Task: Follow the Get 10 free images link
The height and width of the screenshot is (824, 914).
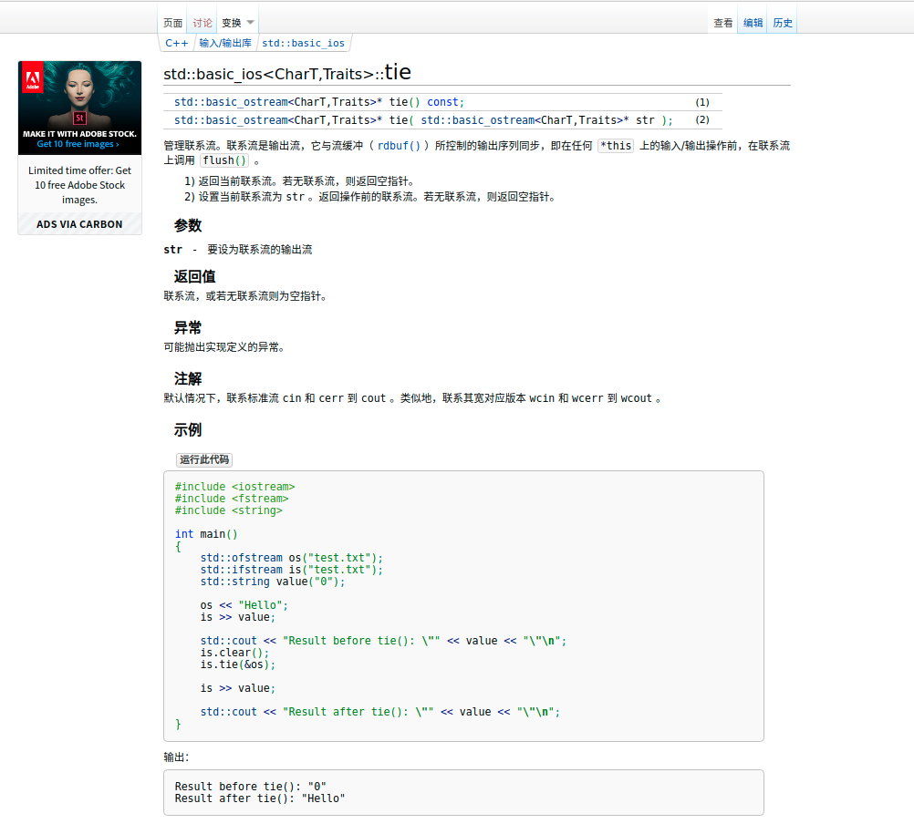Action: pos(78,143)
